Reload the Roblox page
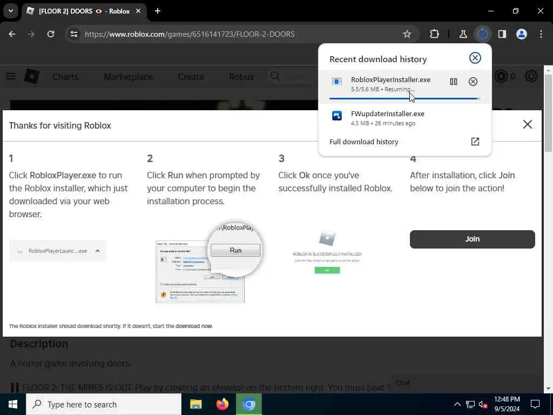Screen dimensions: 553x415 [x=51, y=34]
